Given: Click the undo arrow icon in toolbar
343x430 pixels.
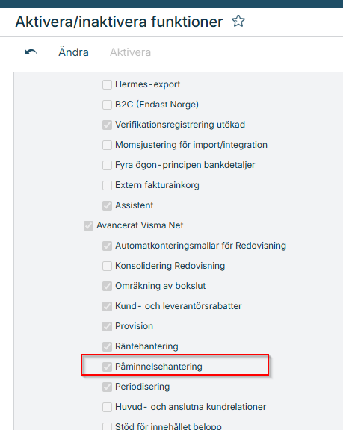Looking at the screenshot, I should coord(31,52).
